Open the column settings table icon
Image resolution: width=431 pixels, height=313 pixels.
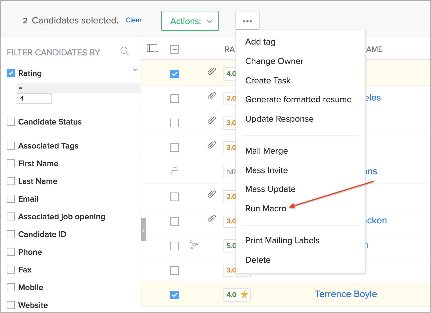click(x=152, y=49)
